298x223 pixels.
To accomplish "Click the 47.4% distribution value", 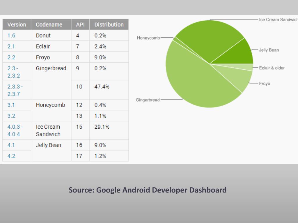I will coord(102,87).
